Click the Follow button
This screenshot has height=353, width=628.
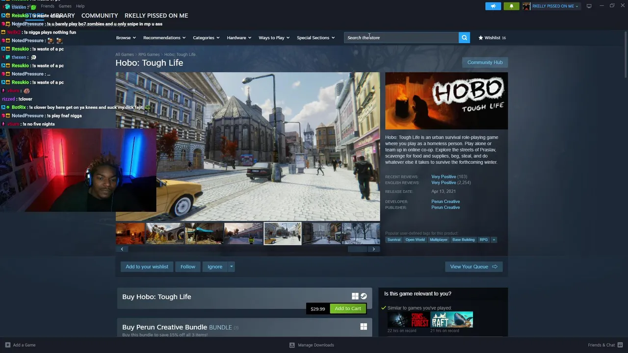pos(188,267)
